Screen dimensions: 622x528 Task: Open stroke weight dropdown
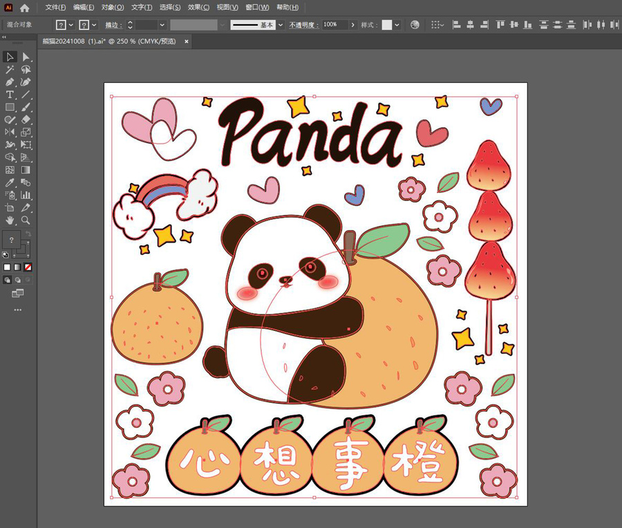pos(162,25)
